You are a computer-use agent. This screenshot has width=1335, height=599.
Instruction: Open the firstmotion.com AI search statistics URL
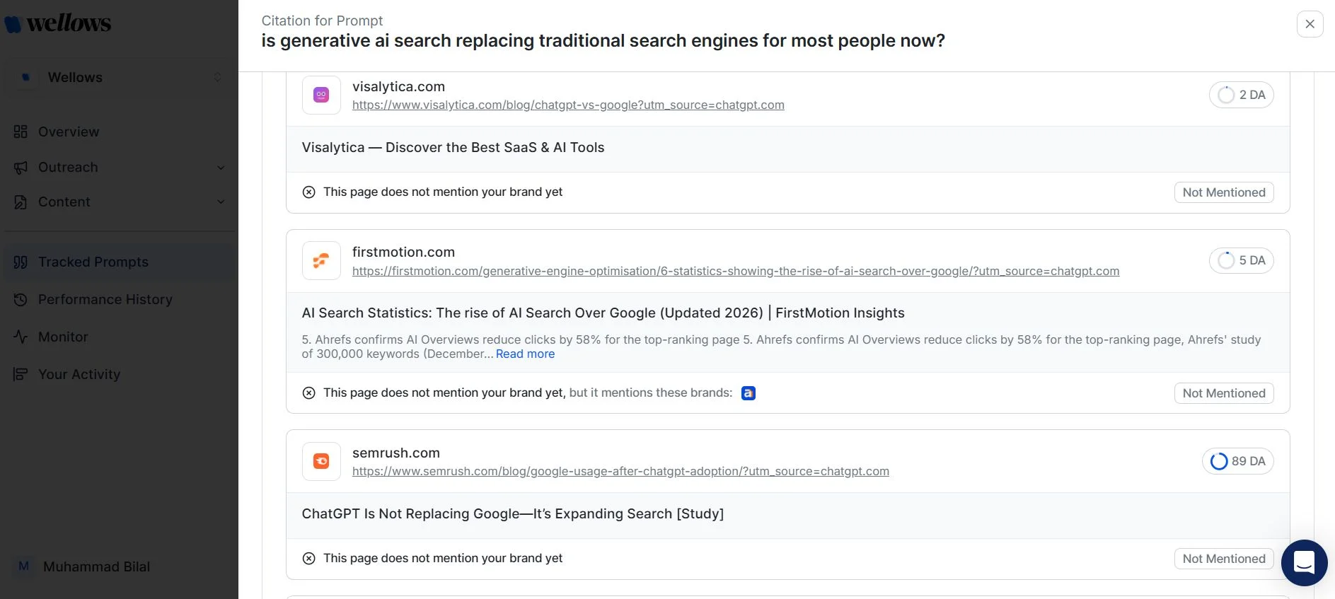(x=736, y=271)
